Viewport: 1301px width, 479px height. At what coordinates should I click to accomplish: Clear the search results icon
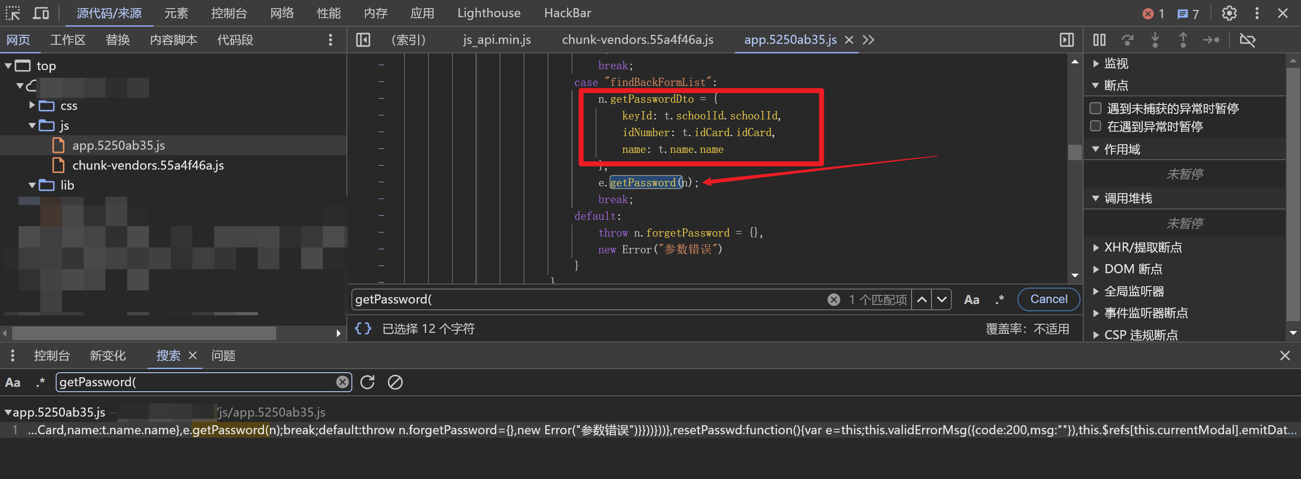coord(395,382)
